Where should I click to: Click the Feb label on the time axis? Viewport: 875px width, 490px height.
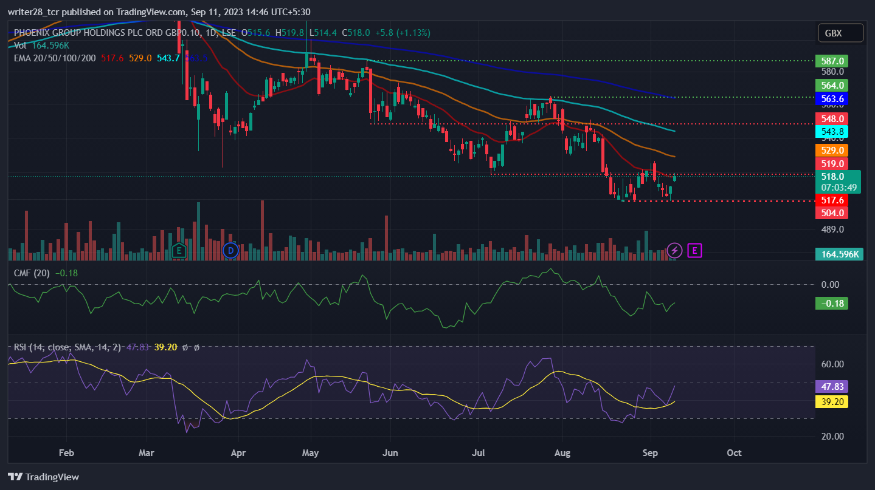66,453
